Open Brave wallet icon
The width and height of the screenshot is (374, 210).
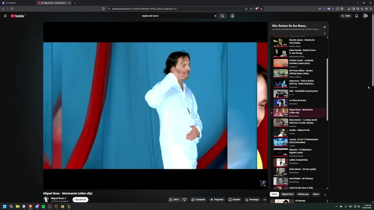click(358, 9)
